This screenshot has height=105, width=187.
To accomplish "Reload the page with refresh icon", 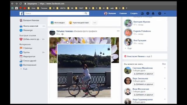I will (20, 4).
